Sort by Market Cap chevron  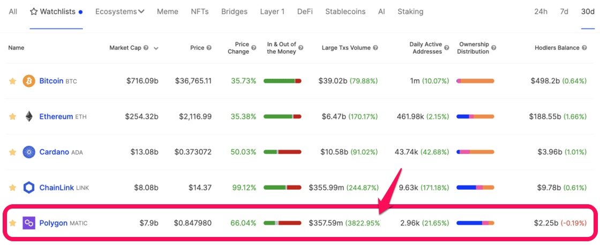pyautogui.click(x=156, y=48)
